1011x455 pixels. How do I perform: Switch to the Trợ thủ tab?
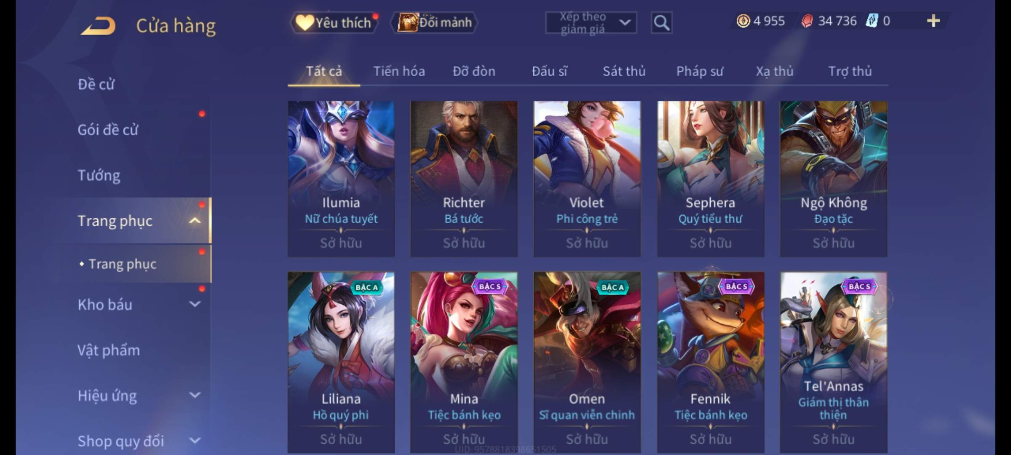(850, 71)
